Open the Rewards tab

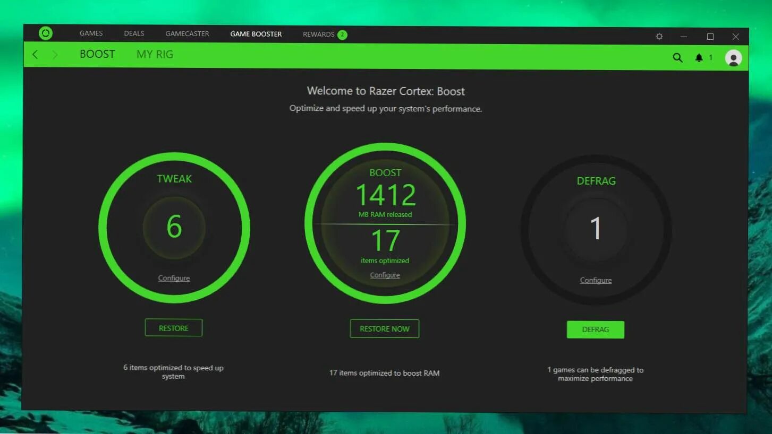(x=319, y=34)
